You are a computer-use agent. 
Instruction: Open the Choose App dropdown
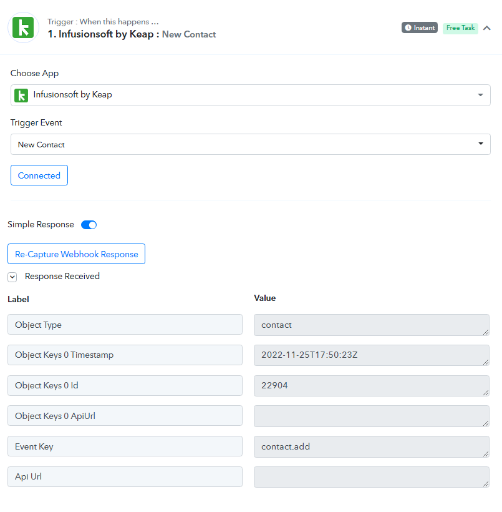250,95
